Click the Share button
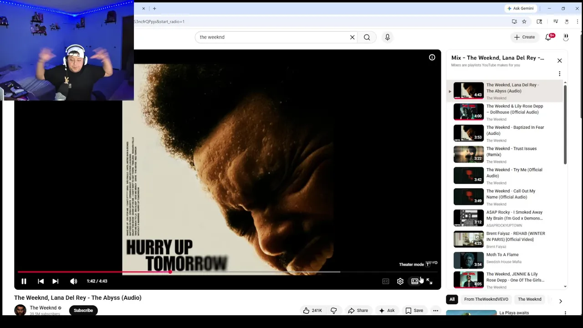 pyautogui.click(x=358, y=311)
